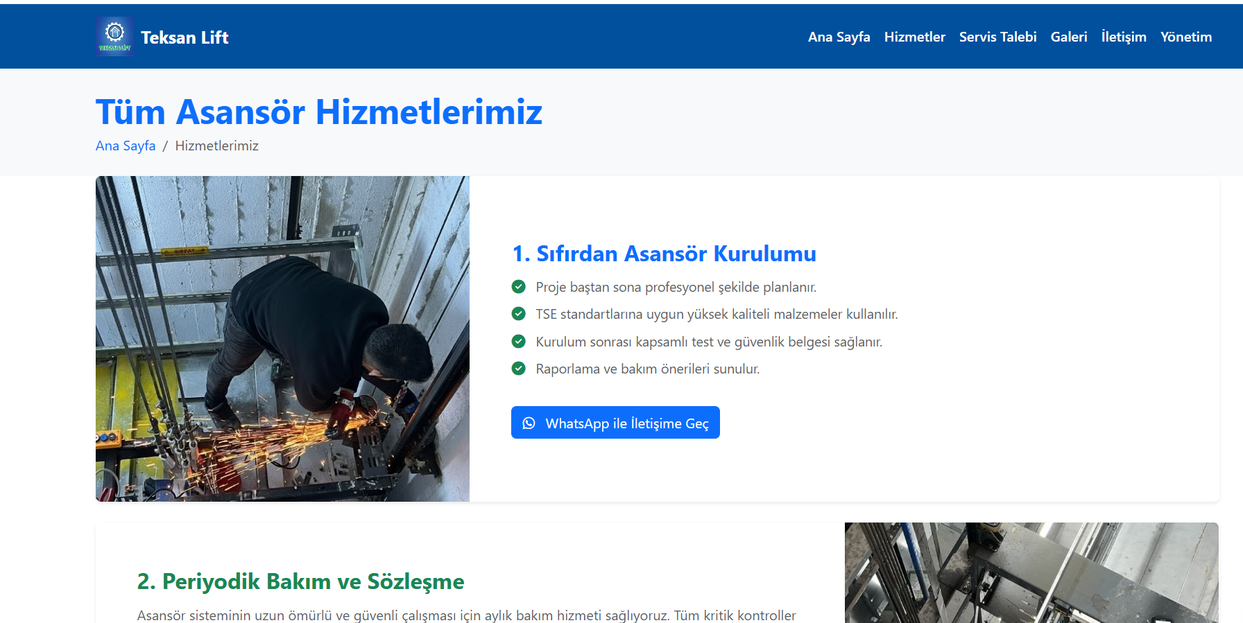Viewport: 1243px width, 623px height.
Task: Click text 'Proje baştan sona profesyonel şekilde planlanır.'
Action: tap(676, 287)
